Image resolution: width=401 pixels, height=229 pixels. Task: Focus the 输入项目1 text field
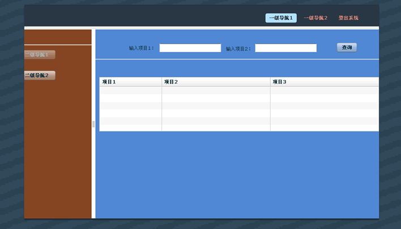tap(190, 48)
